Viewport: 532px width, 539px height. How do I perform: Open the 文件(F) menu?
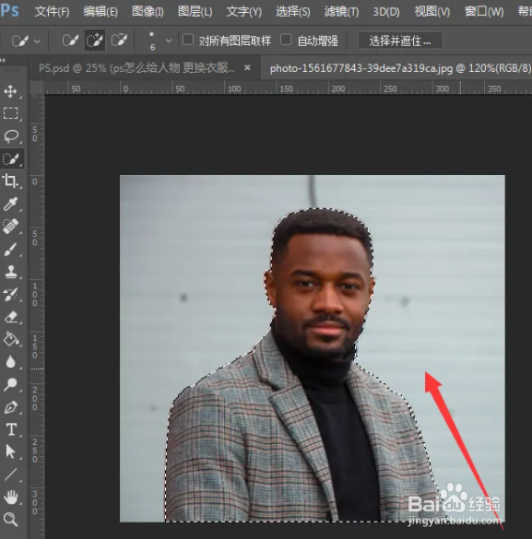click(x=52, y=12)
